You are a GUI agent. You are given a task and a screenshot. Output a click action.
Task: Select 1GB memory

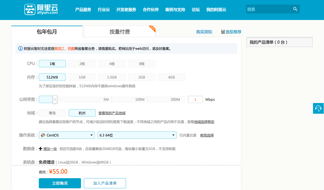coord(82,77)
